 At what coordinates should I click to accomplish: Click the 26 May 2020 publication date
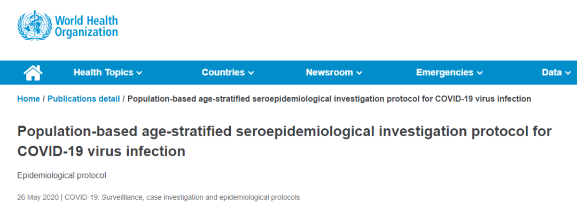(x=38, y=198)
